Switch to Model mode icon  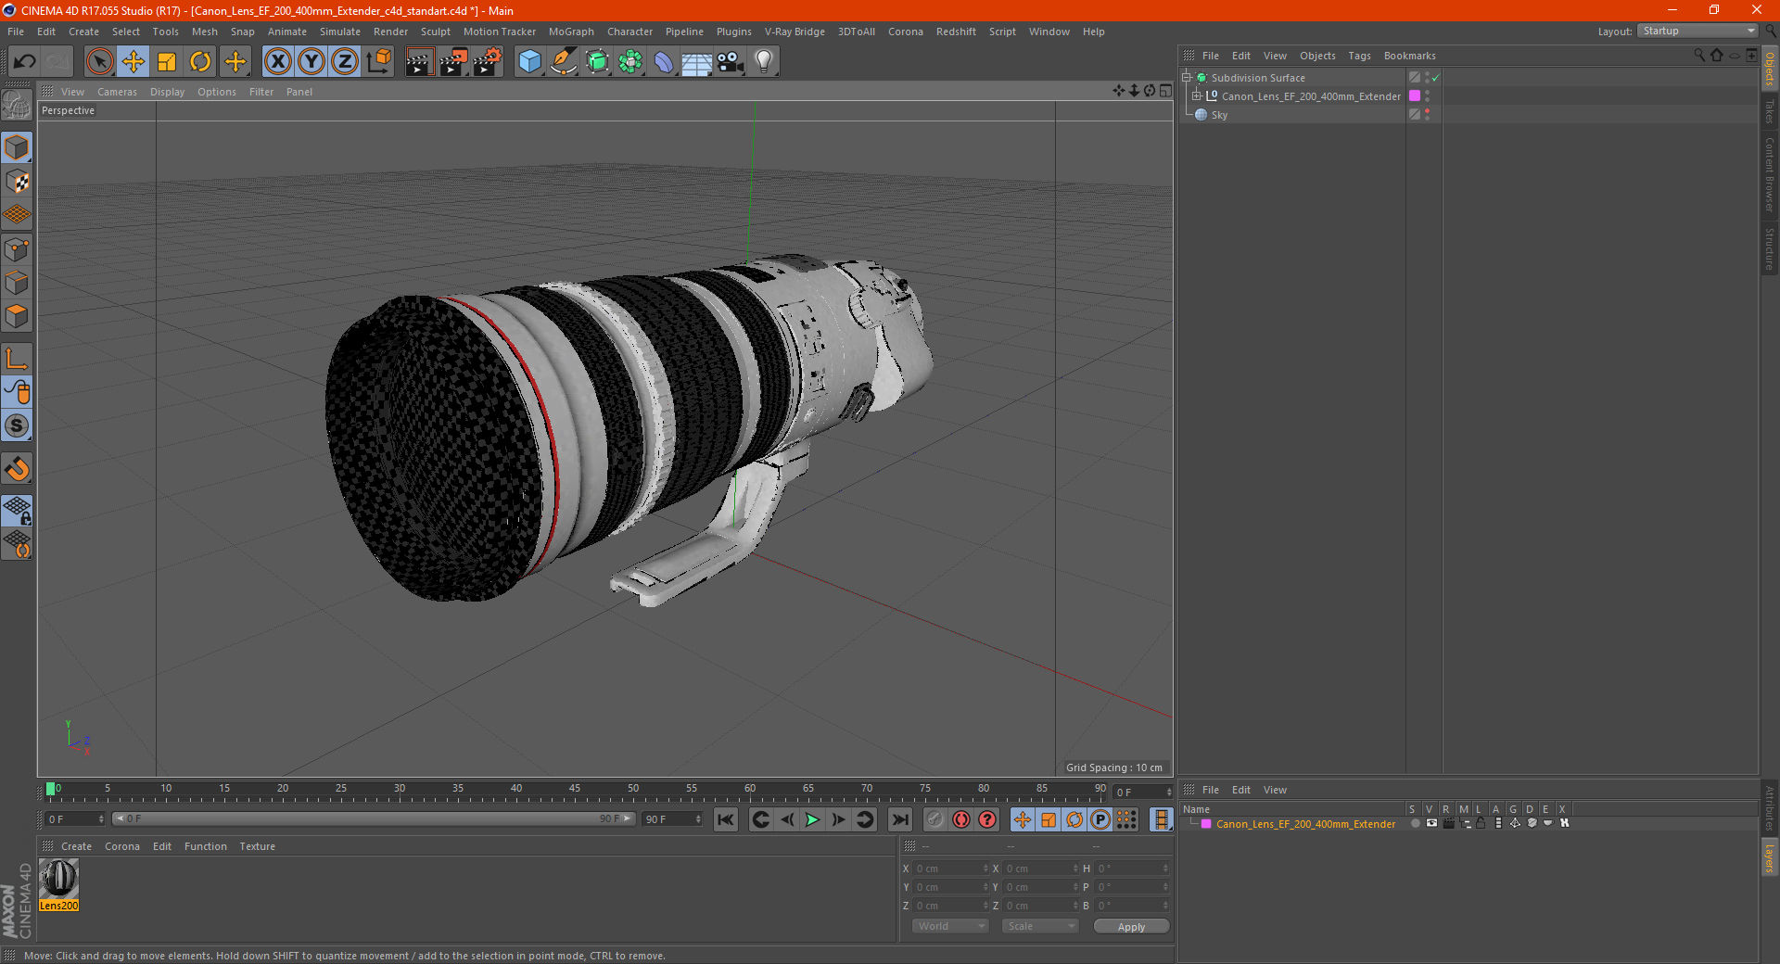tap(17, 147)
